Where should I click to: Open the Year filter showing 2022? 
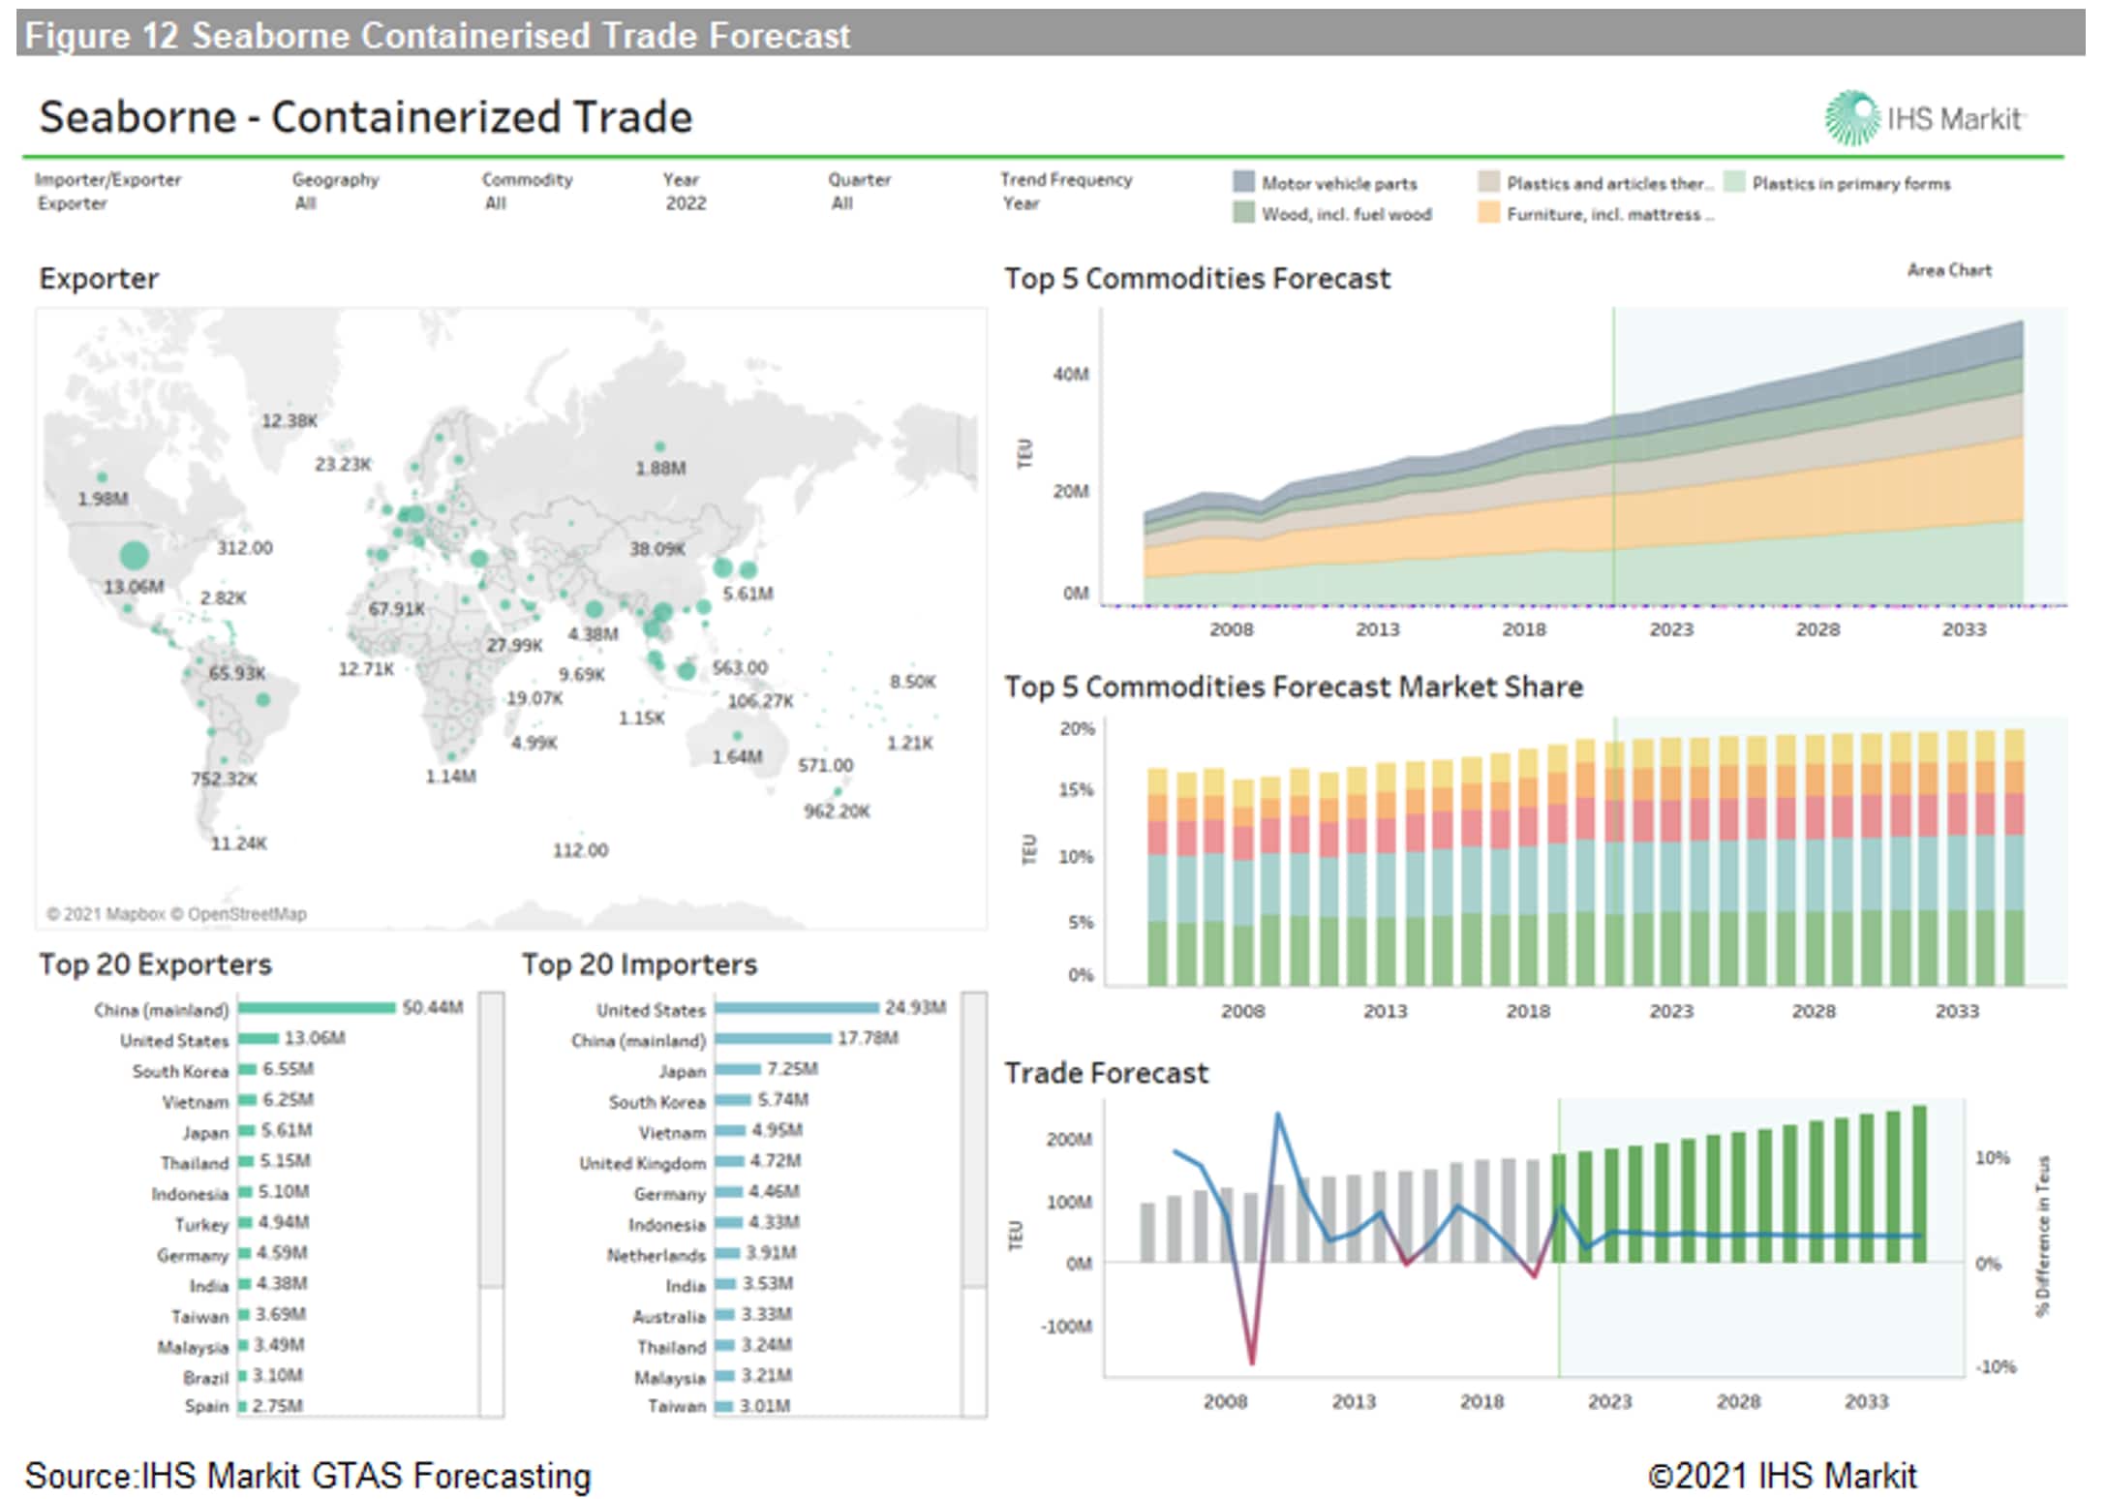click(686, 203)
